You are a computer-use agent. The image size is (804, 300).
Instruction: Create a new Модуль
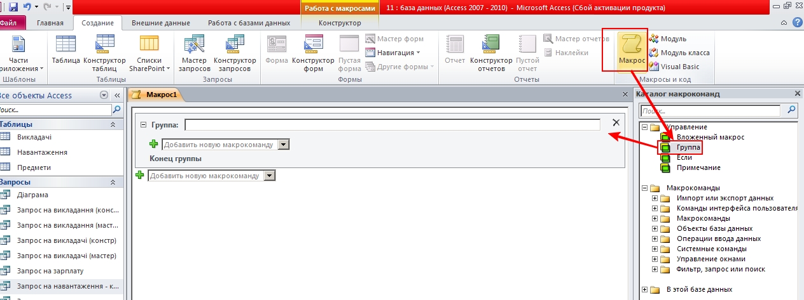point(668,39)
